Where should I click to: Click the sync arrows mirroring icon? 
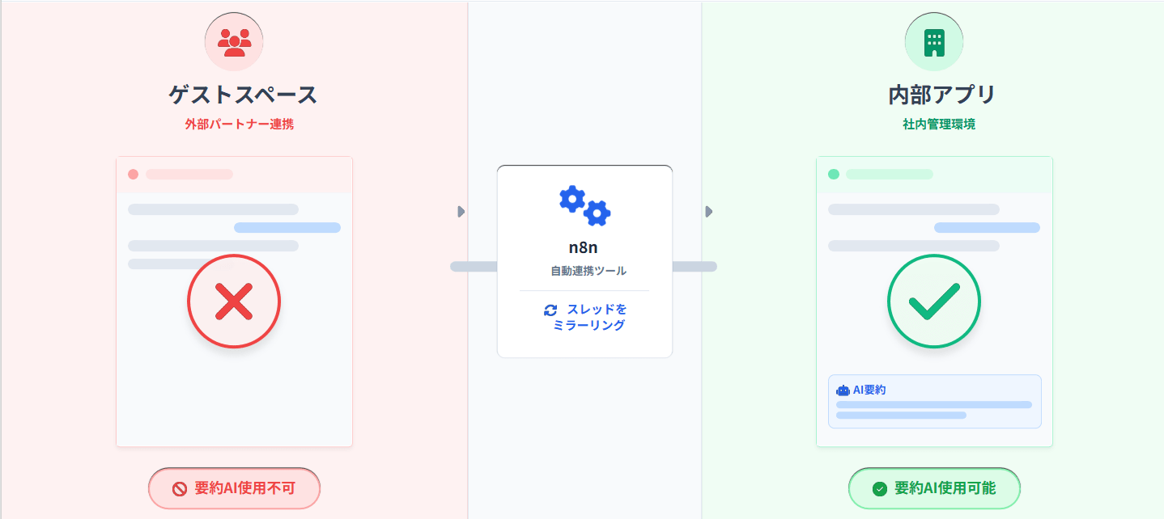[550, 310]
